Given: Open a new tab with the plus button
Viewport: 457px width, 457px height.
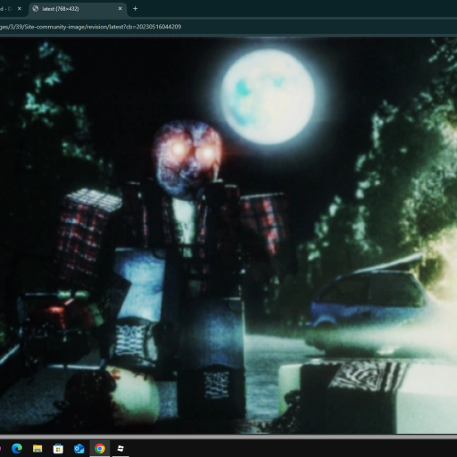Looking at the screenshot, I should [135, 9].
